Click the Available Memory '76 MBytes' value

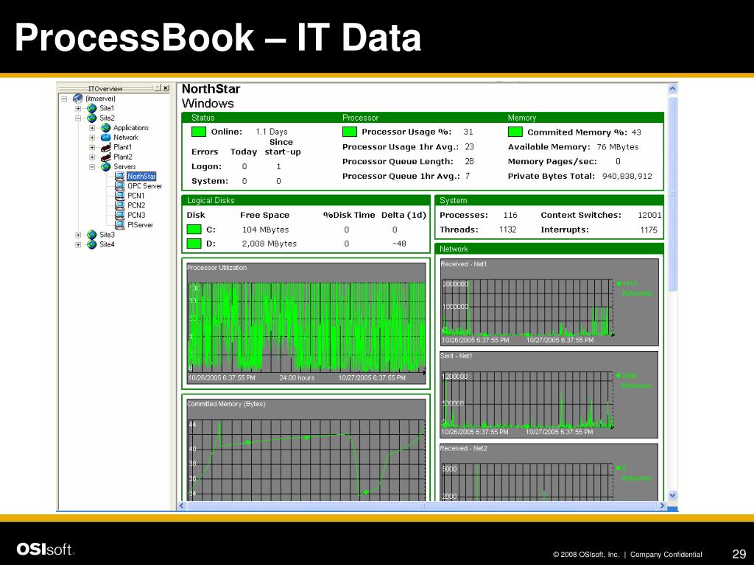618,147
